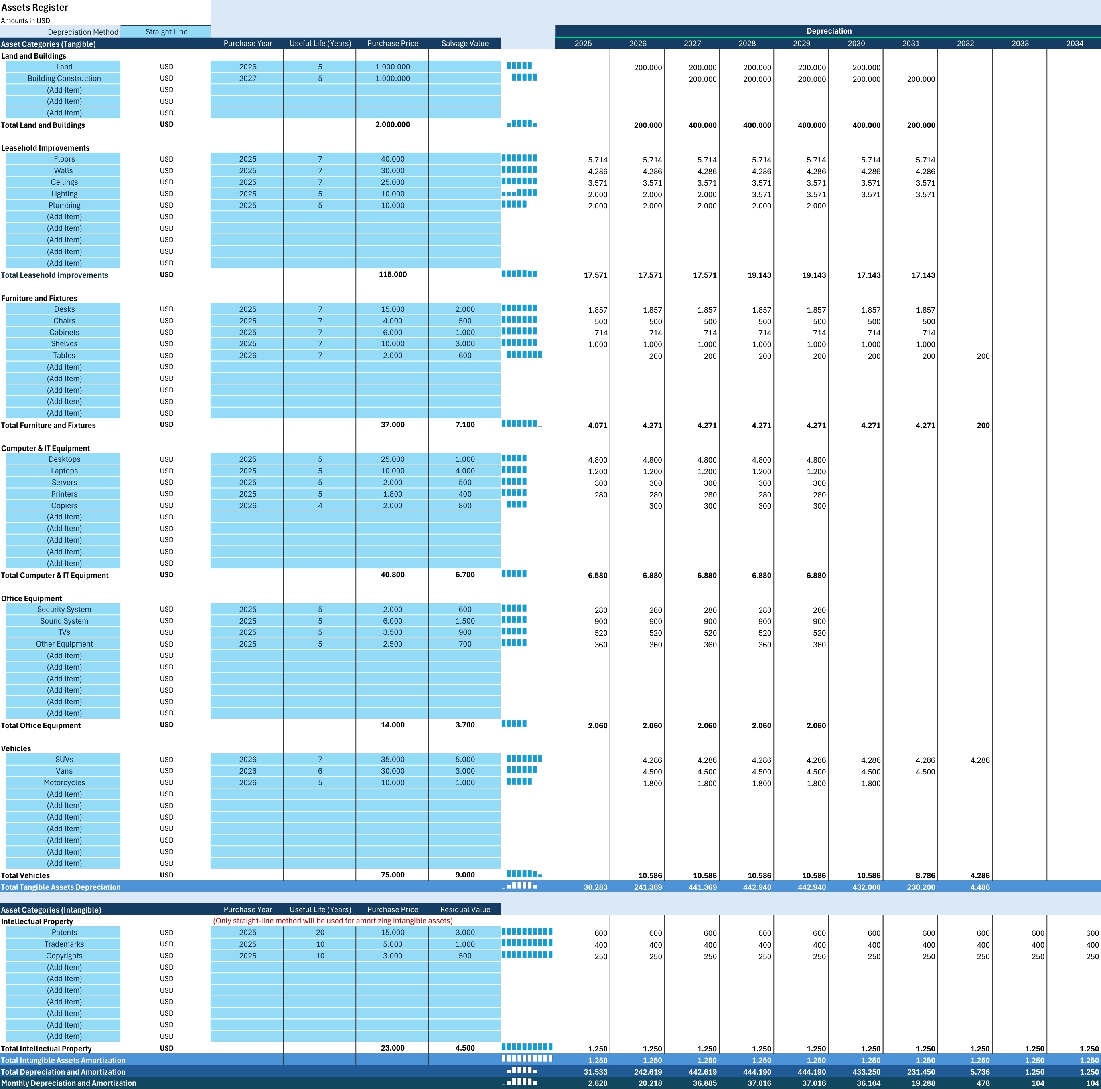Click the Laptops salvage value 4.000
This screenshot has height=1089, width=1101.
464,471
